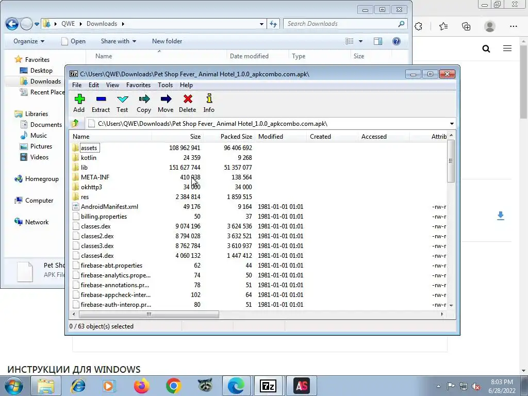Open the Tools menu in 7-Zip

(x=165, y=85)
